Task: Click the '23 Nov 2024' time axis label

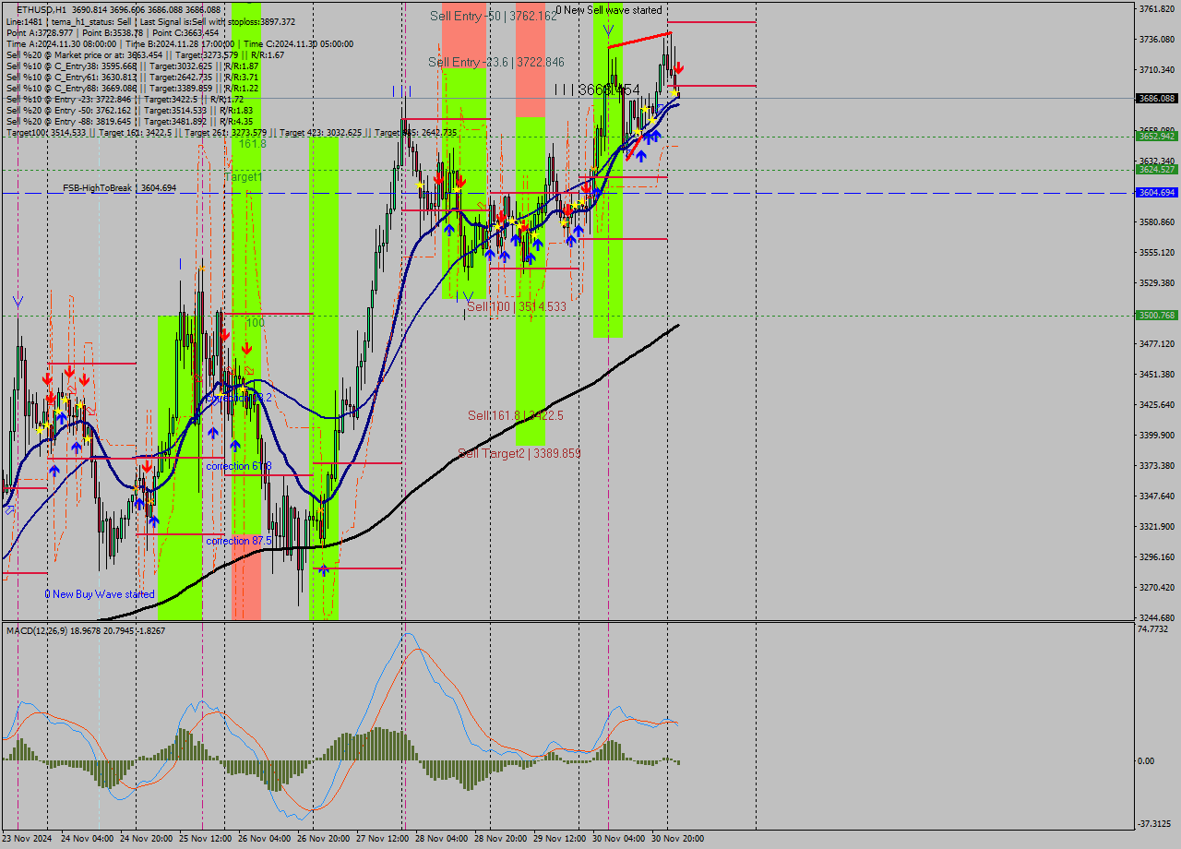Action: point(29,839)
